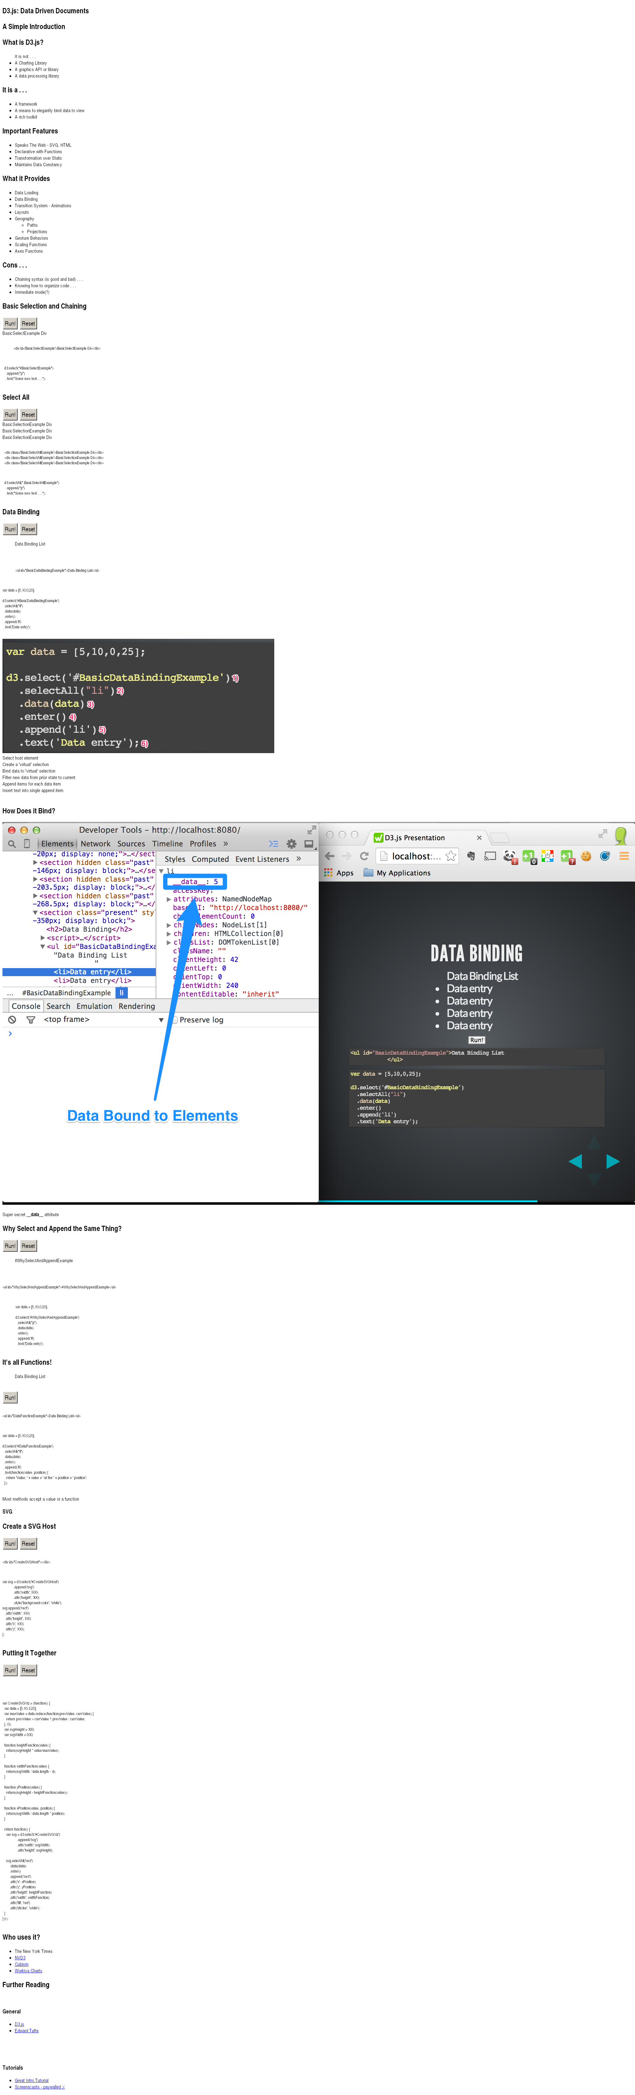635x2095 pixels.
Task: Click the colorful puzzle extension icon
Action: click(548, 856)
